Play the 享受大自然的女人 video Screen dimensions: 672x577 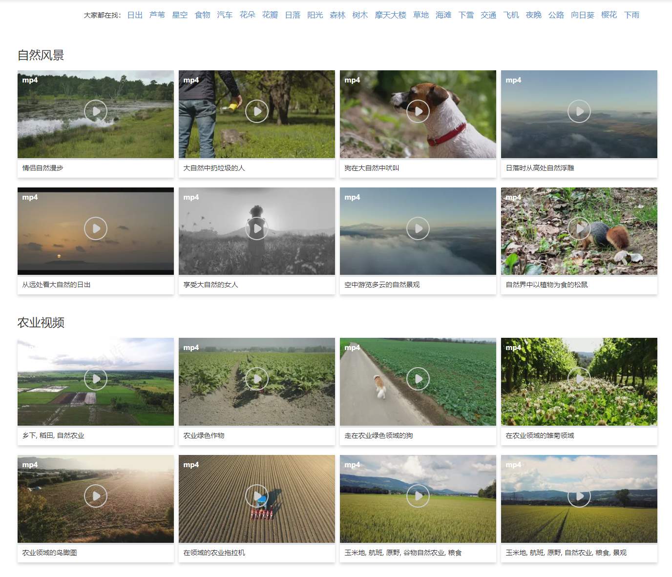pyautogui.click(x=257, y=228)
